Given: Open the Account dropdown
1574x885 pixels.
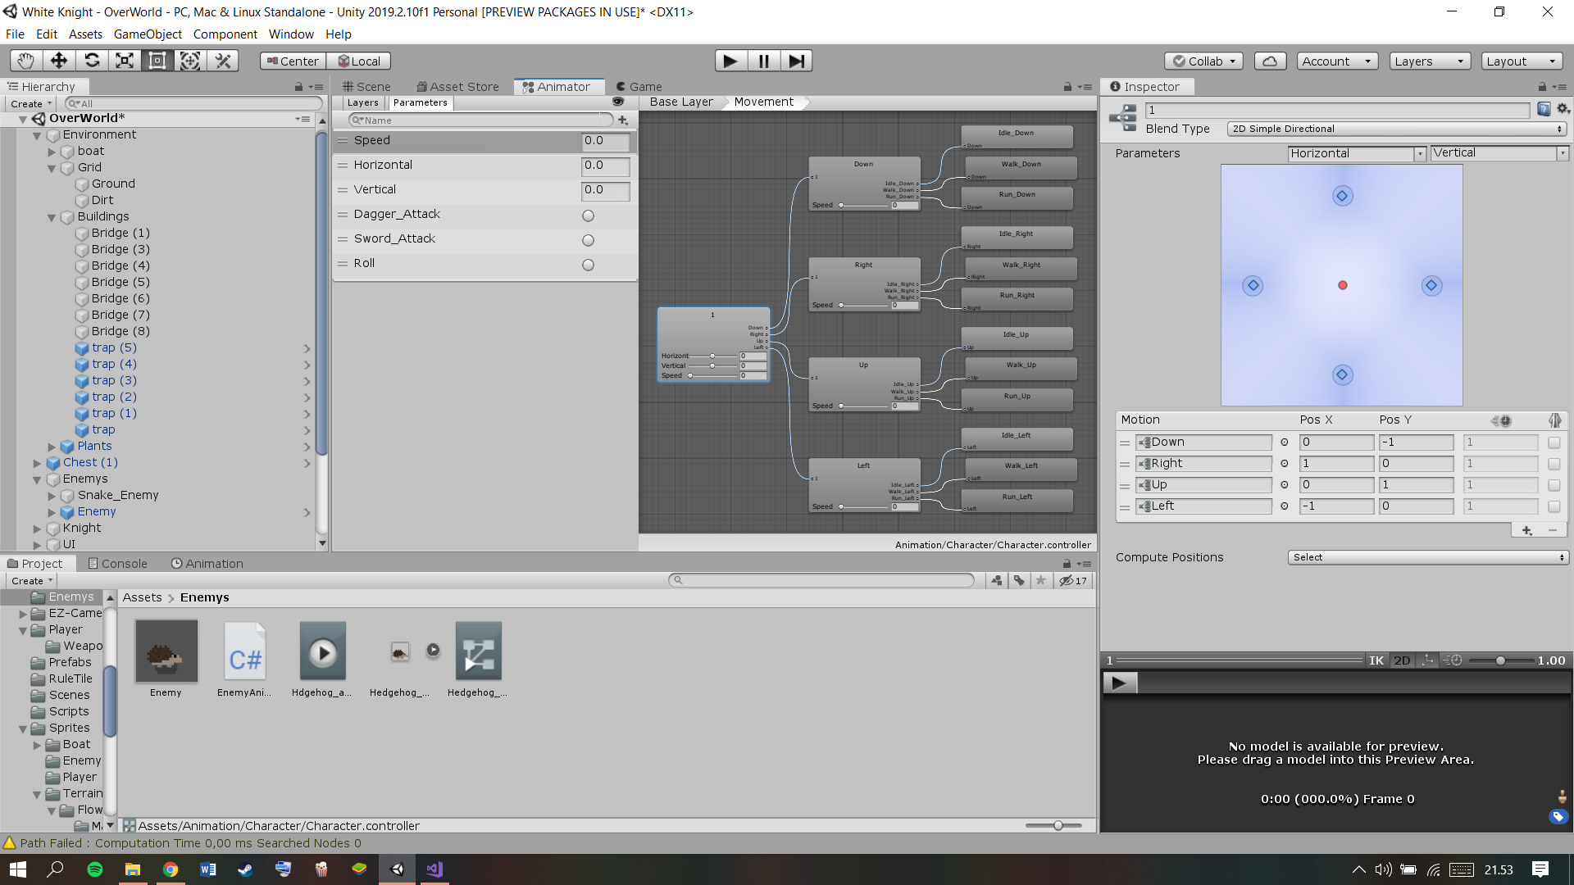Looking at the screenshot, I should click(x=1337, y=61).
